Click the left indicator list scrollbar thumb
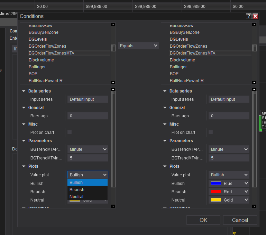Image resolution: width=266 pixels, height=235 pixels. click(113, 48)
